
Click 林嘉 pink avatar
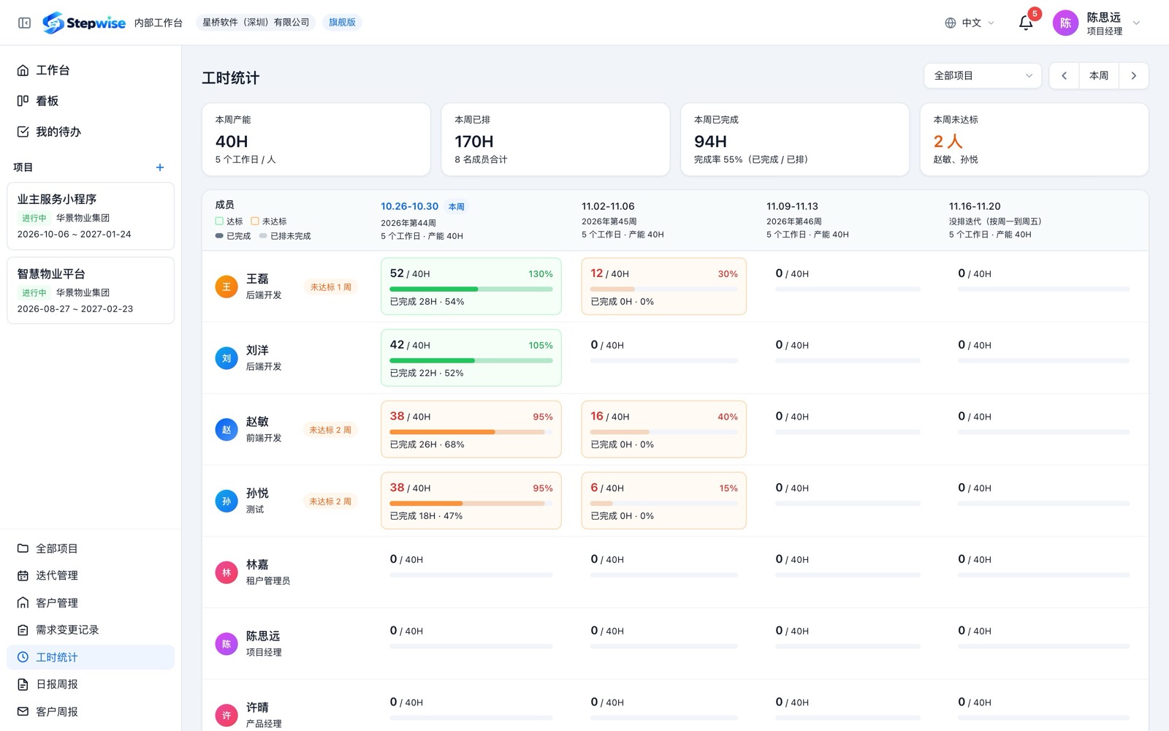pos(226,572)
